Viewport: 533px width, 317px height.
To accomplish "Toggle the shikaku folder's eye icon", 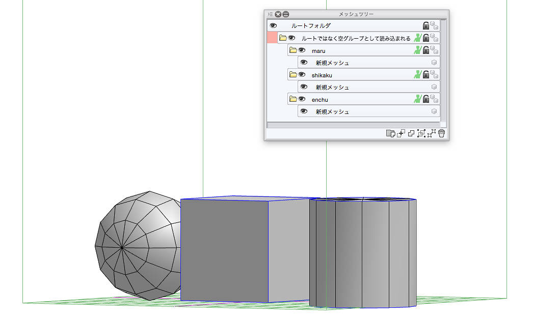I will [x=302, y=75].
